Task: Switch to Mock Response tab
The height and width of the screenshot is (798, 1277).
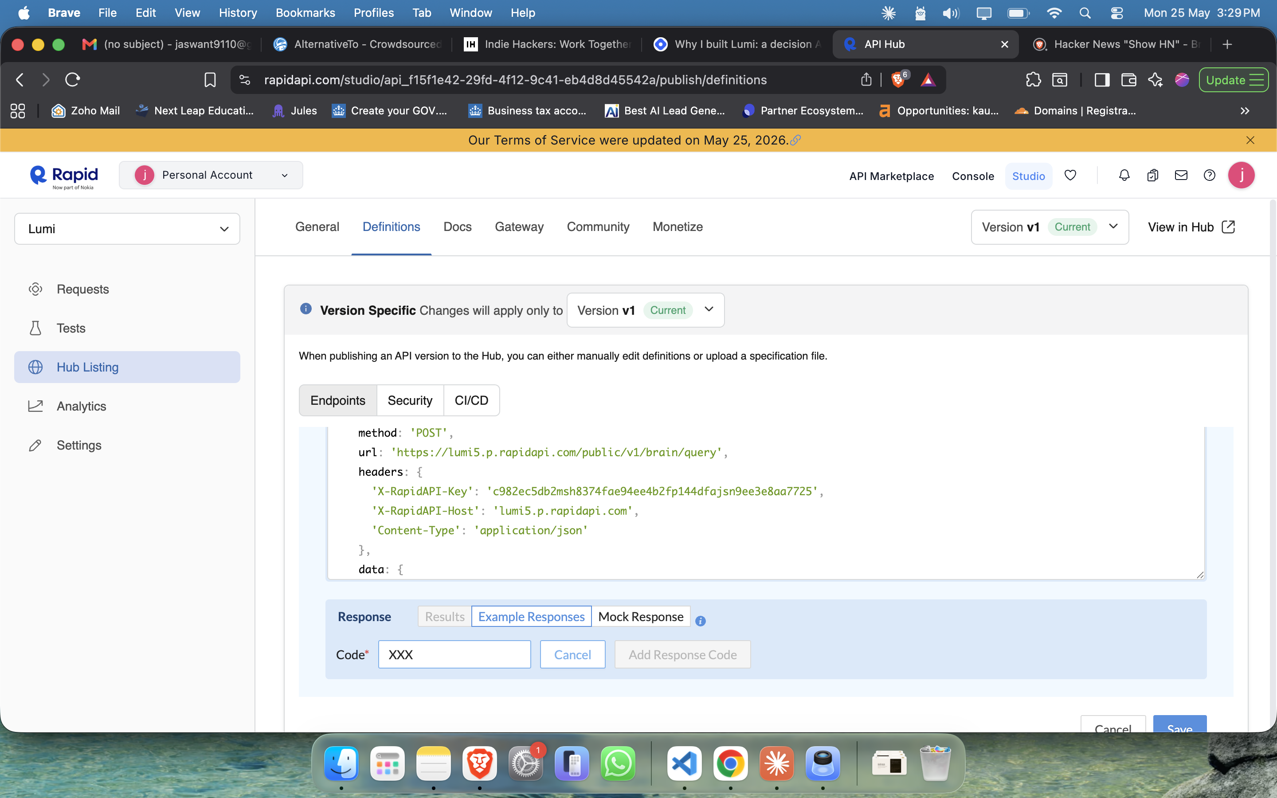Action: [x=641, y=616]
